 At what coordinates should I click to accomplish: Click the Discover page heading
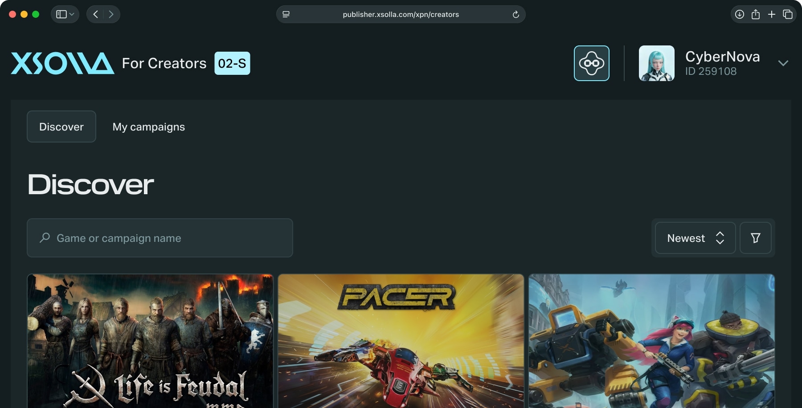tap(91, 184)
